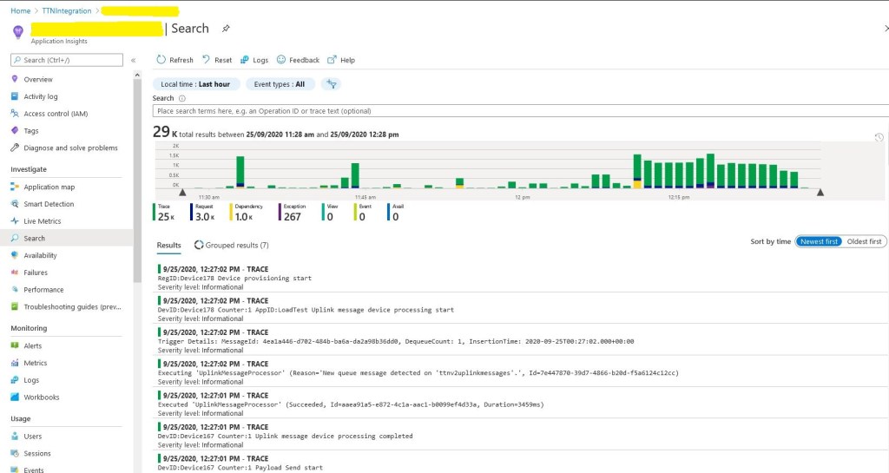The height and width of the screenshot is (473, 889).
Task: Select Failures in the Investigate menu
Action: tap(36, 273)
